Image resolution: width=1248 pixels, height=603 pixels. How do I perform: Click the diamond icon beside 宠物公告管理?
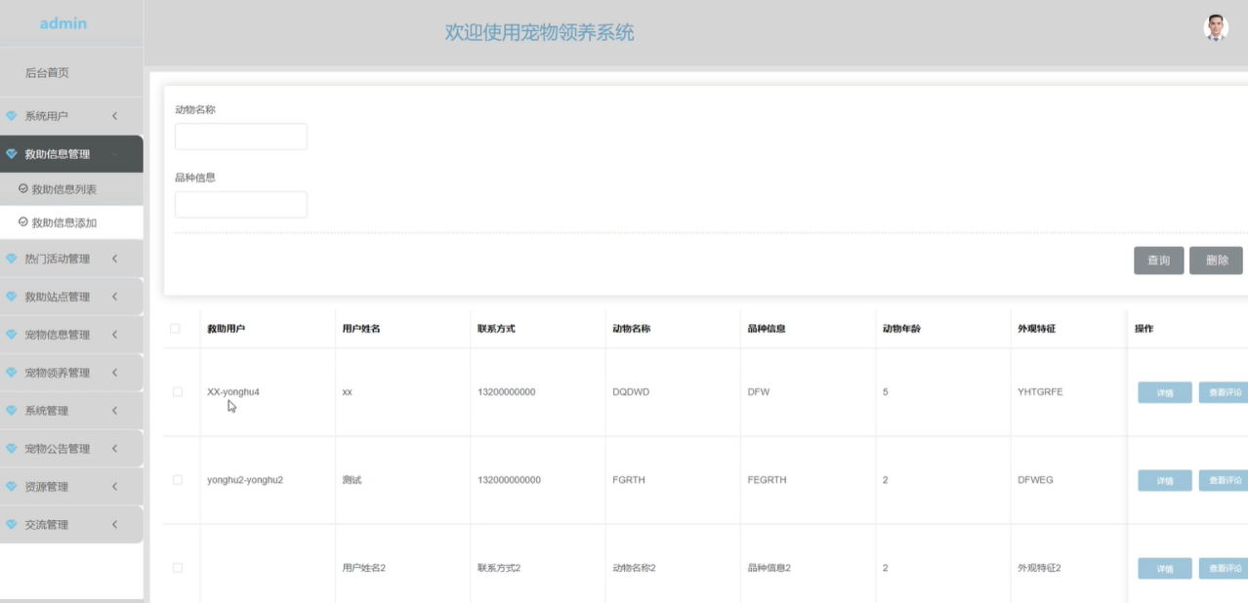[12, 449]
